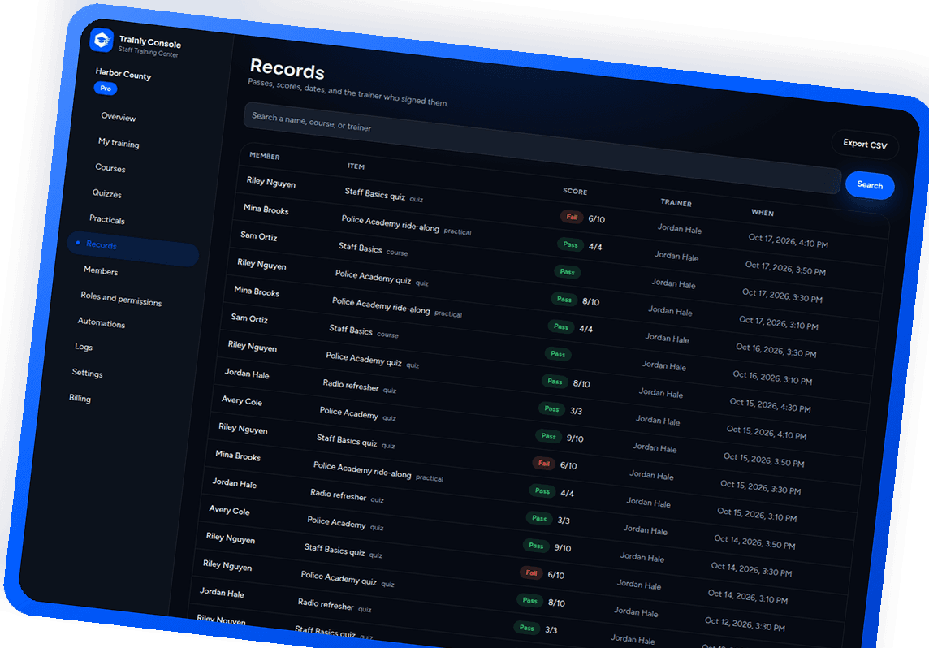This screenshot has height=648, width=929.
Task: Click the TRAINER column header
Action: pos(676,202)
